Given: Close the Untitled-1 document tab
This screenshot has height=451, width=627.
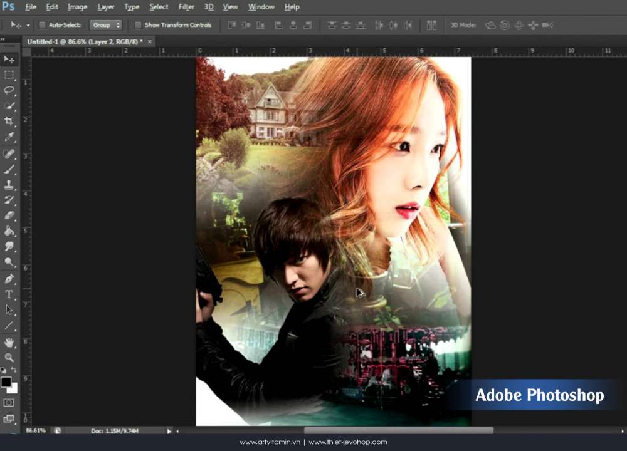Looking at the screenshot, I should click(150, 41).
